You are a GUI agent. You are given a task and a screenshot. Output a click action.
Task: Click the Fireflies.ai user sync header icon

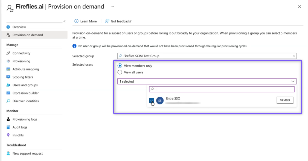[x=10, y=8]
